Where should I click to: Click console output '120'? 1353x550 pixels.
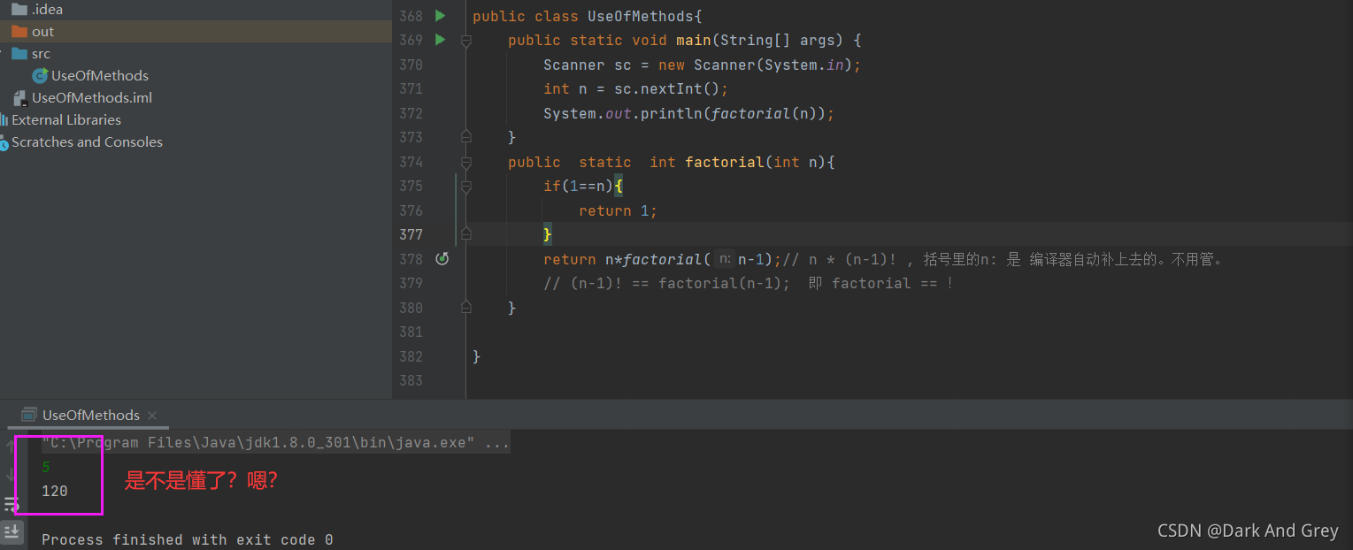(x=55, y=491)
